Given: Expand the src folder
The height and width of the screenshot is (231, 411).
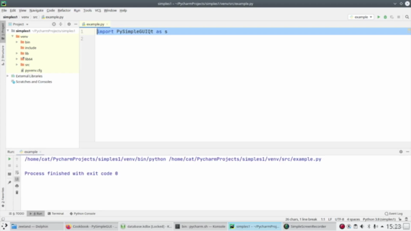Looking at the screenshot, I should pos(17,65).
